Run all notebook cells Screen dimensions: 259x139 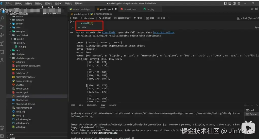coord(105,18)
